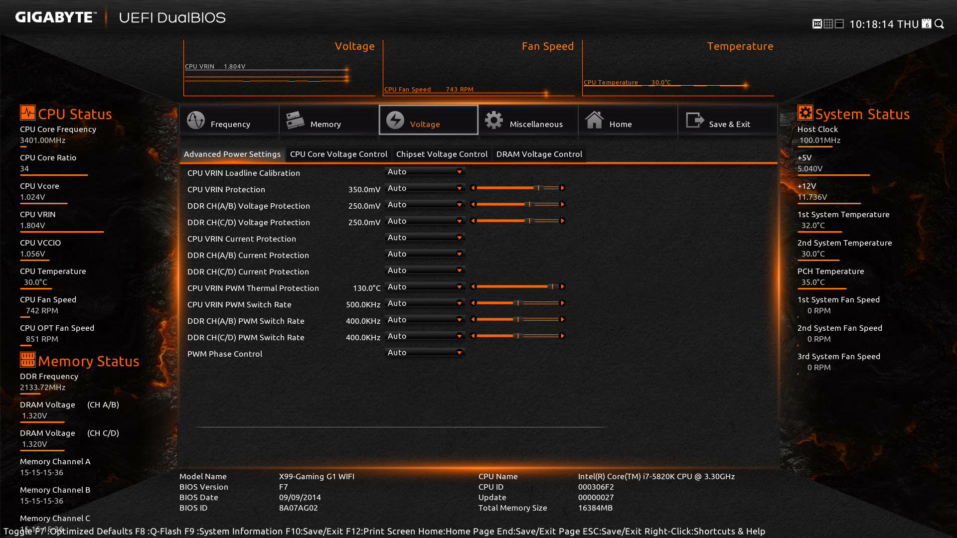Switch to HD display mode icon
The width and height of the screenshot is (957, 538).
pyautogui.click(x=817, y=24)
